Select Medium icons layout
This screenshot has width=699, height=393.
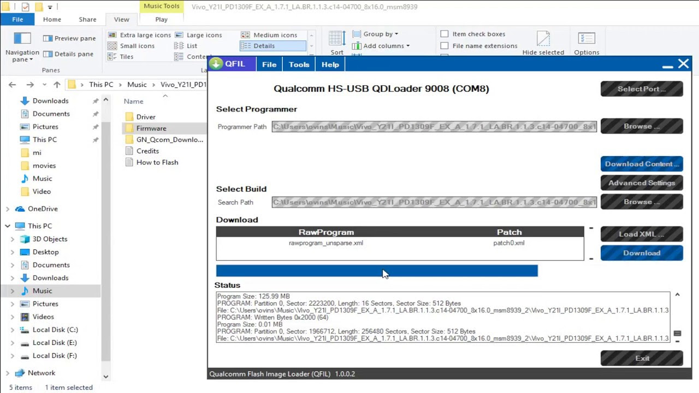coord(269,35)
